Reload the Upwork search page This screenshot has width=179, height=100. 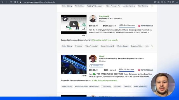[x=11, y=2]
